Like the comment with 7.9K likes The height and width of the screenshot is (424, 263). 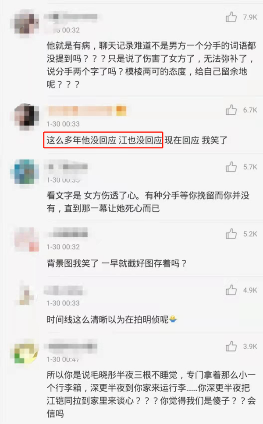coord(231,17)
